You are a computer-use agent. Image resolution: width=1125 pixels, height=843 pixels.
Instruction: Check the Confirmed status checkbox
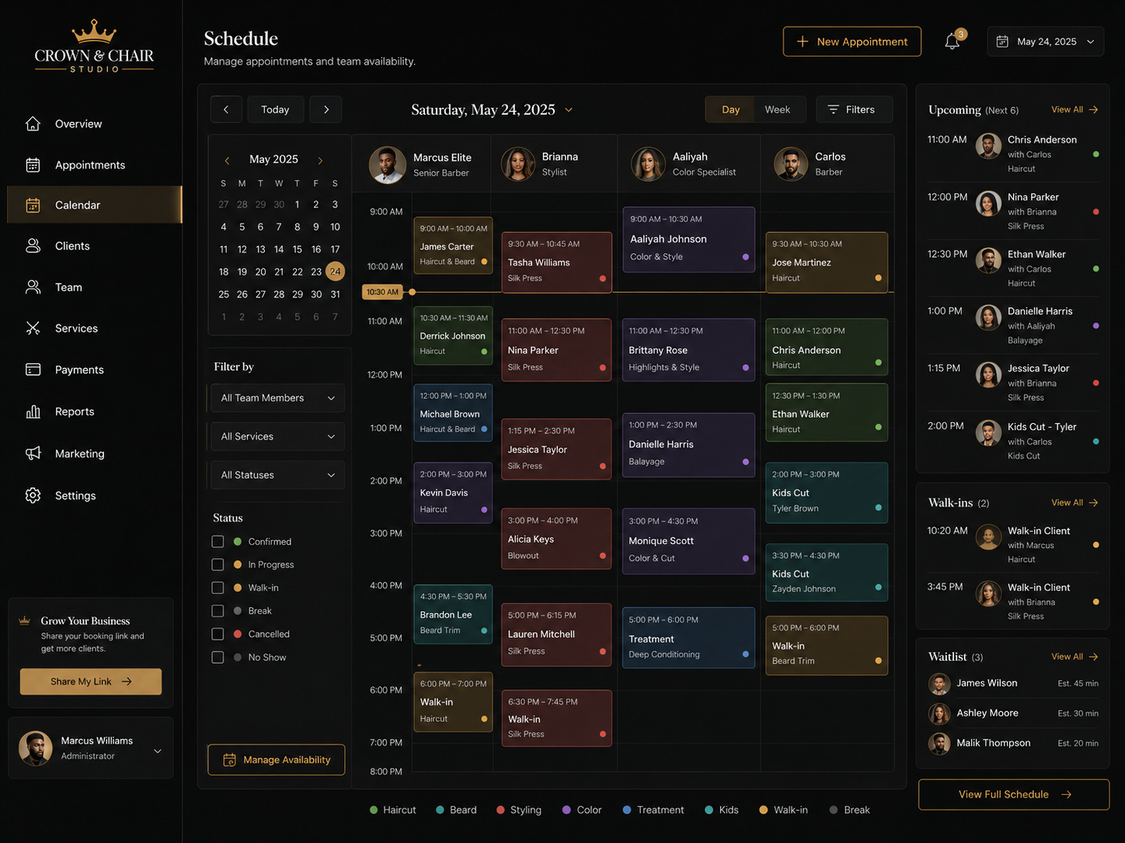[218, 542]
